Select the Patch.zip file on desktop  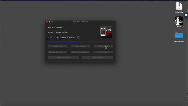click(x=179, y=7)
